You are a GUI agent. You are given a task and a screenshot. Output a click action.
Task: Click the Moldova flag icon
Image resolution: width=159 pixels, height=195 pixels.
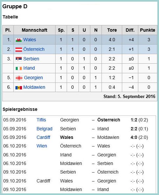[19, 87]
